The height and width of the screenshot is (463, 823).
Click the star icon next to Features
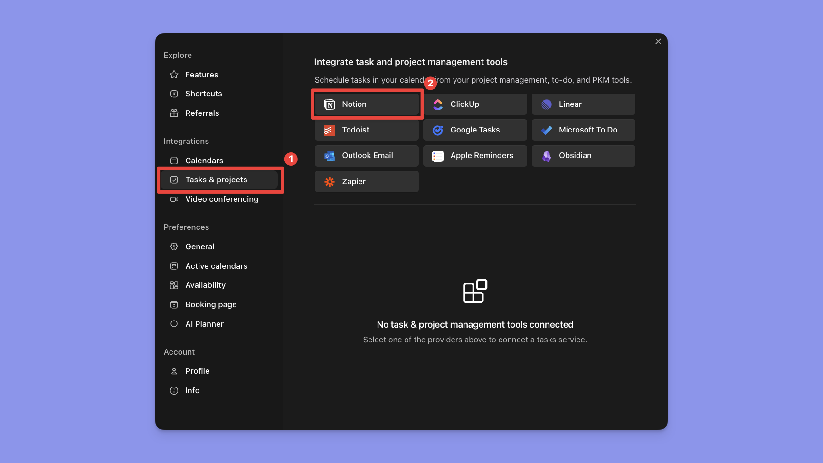coord(174,75)
